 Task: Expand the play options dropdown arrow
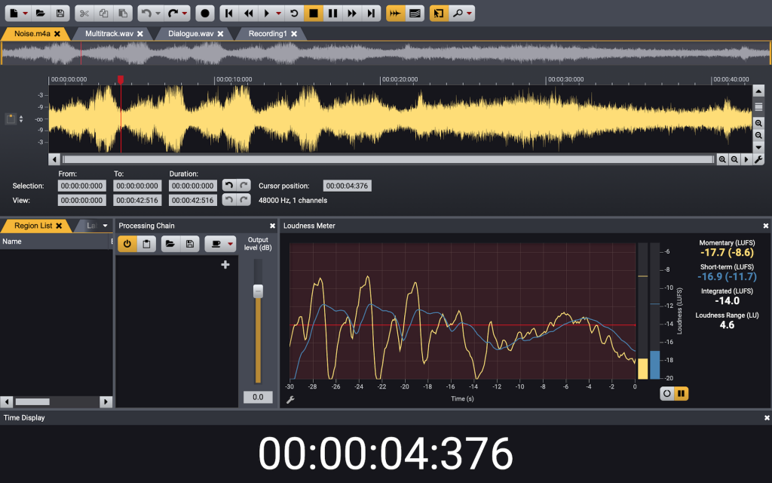(x=279, y=13)
